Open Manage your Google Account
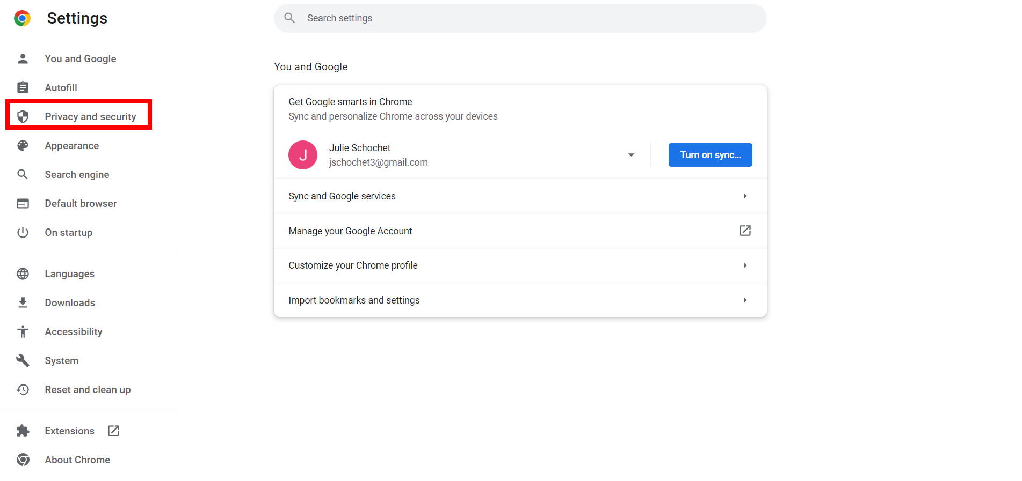 point(520,231)
